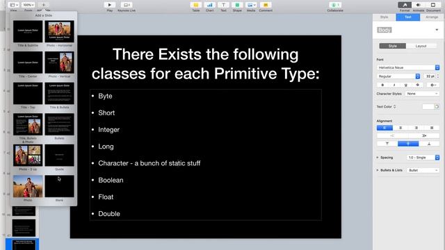Viewport: 445px width, 250px height.
Task: Choose Bullets slide layout
Action: pos(59,124)
